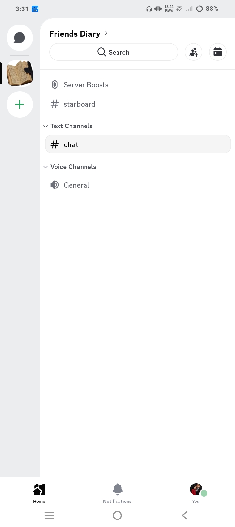Screen dimensions: 235x527
Task: Tap the Android back arrow button
Action: (185, 516)
